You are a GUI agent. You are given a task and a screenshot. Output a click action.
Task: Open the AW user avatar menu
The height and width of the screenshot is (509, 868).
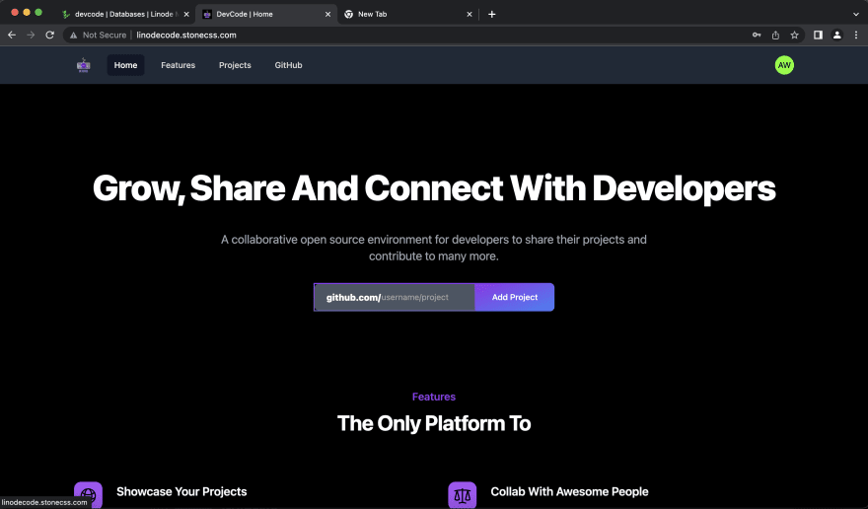(784, 65)
